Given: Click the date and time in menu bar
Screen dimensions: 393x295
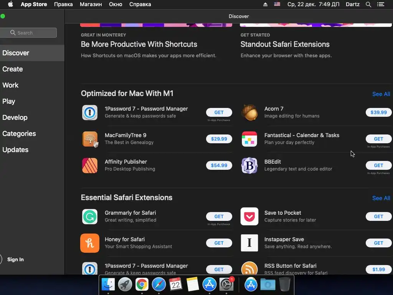Looking at the screenshot, I should pos(313,4).
